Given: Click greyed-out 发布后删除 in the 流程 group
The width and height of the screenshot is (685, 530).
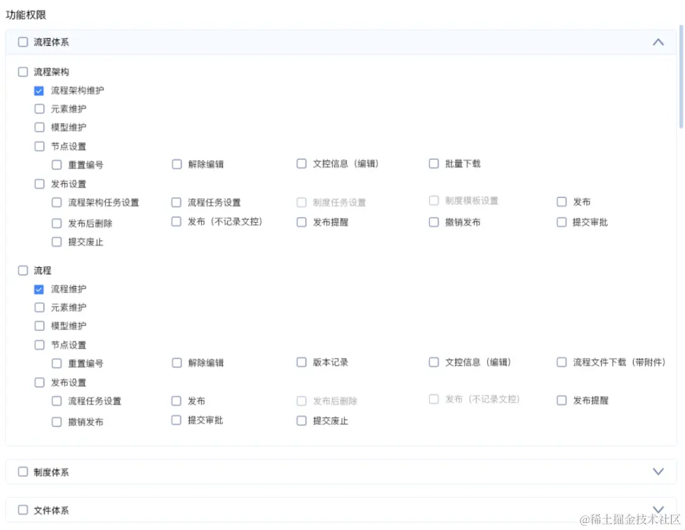Looking at the screenshot, I should click(301, 401).
